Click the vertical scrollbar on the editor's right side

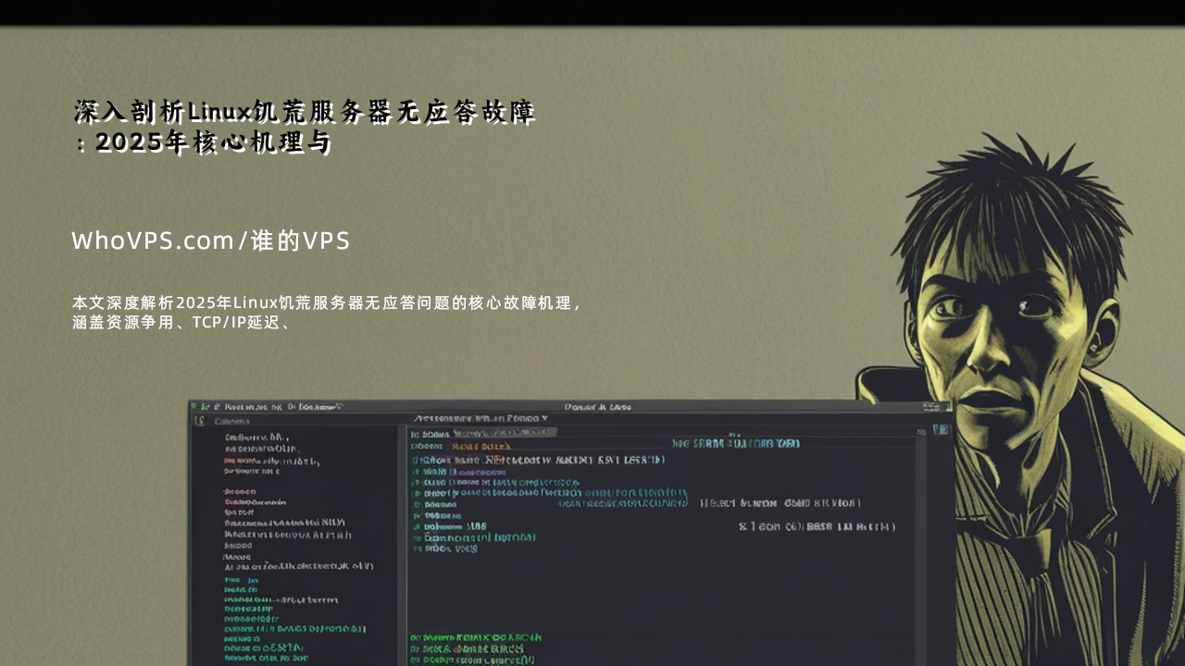click(920, 536)
